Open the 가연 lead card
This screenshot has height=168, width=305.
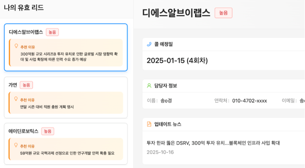click(x=66, y=97)
